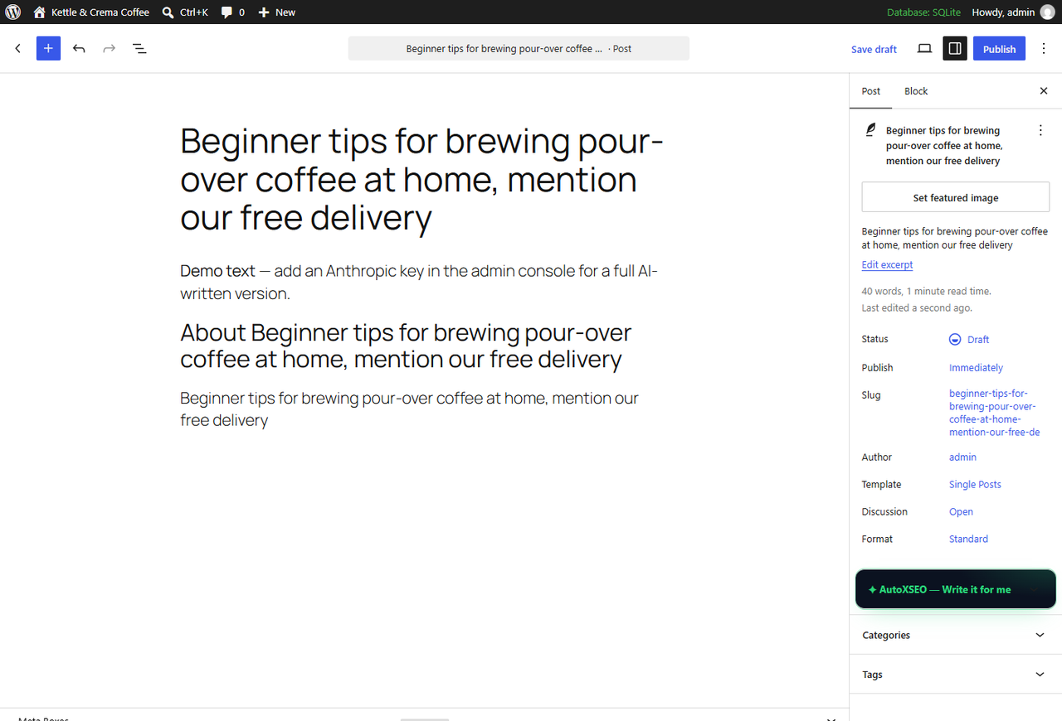Viewport: 1062px width, 721px height.
Task: Click AutoXSEO — Write it for me
Action: 956,589
